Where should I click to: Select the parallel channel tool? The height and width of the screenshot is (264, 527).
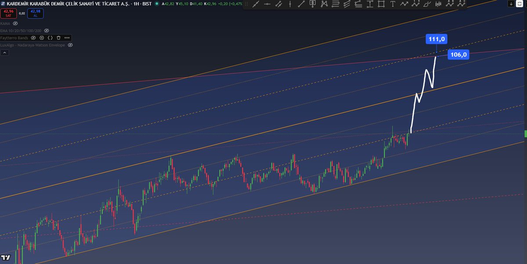(x=347, y=4)
